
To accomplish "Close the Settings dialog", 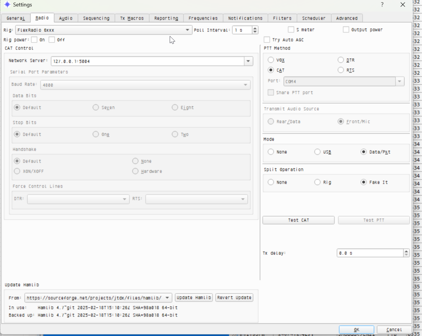I will coord(403,5).
